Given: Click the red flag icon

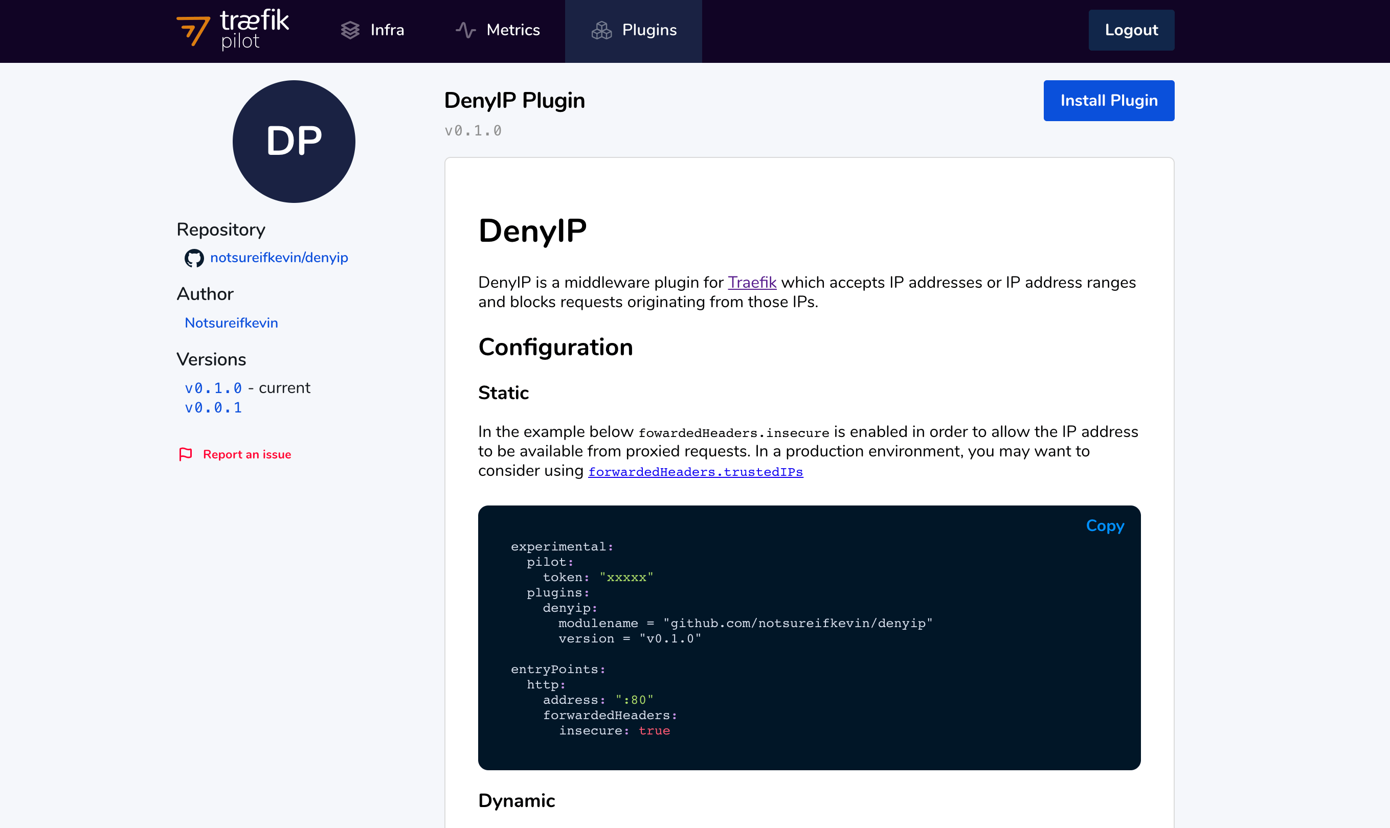Looking at the screenshot, I should (x=185, y=454).
